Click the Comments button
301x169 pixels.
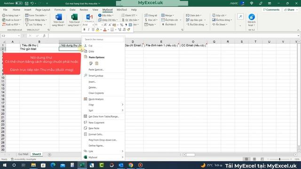[x=271, y=9]
